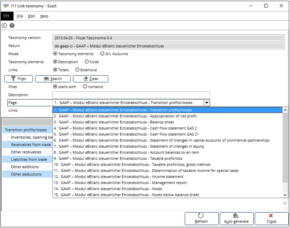This screenshot has height=228, width=290.
Task: Open the Help menu
Action: [44, 16]
